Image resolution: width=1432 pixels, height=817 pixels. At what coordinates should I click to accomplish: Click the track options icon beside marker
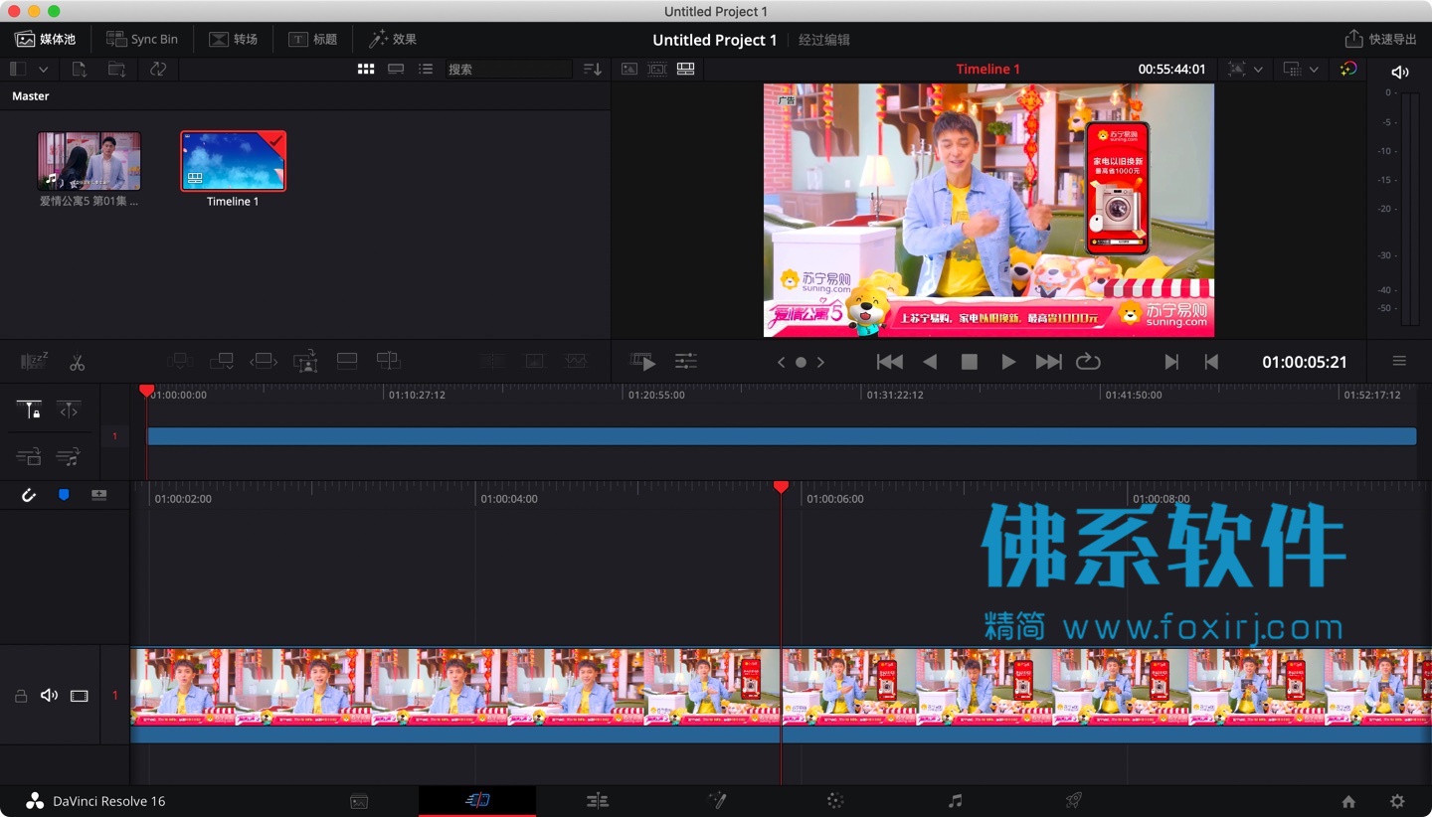98,494
